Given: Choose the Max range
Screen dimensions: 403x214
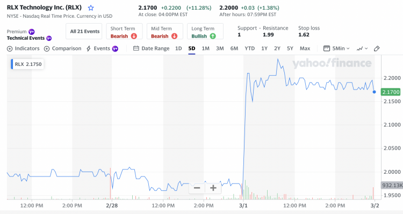Looking at the screenshot, I should [x=305, y=48].
